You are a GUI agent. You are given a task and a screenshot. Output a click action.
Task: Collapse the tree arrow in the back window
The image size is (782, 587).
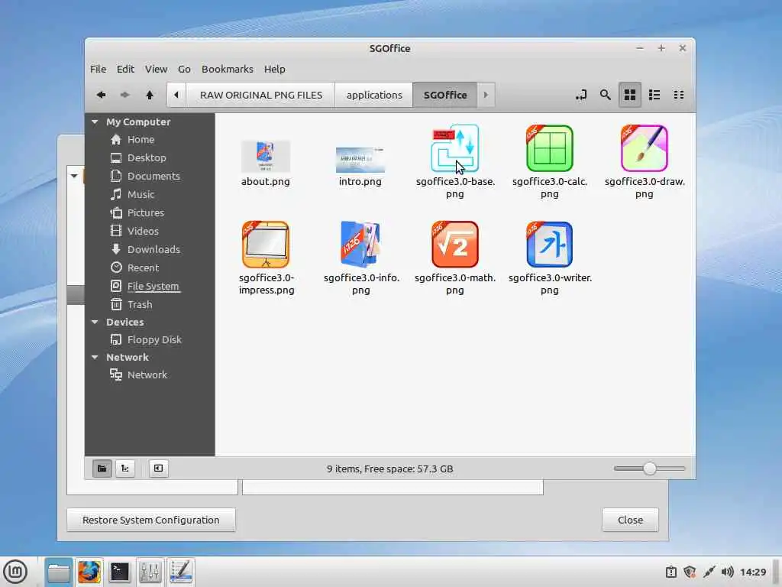pyautogui.click(x=74, y=176)
